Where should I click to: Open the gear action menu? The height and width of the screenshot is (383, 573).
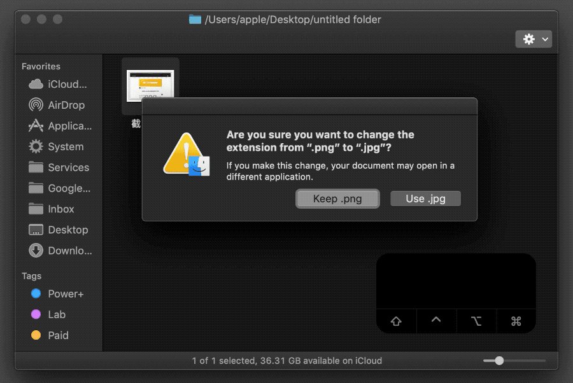[x=534, y=39]
